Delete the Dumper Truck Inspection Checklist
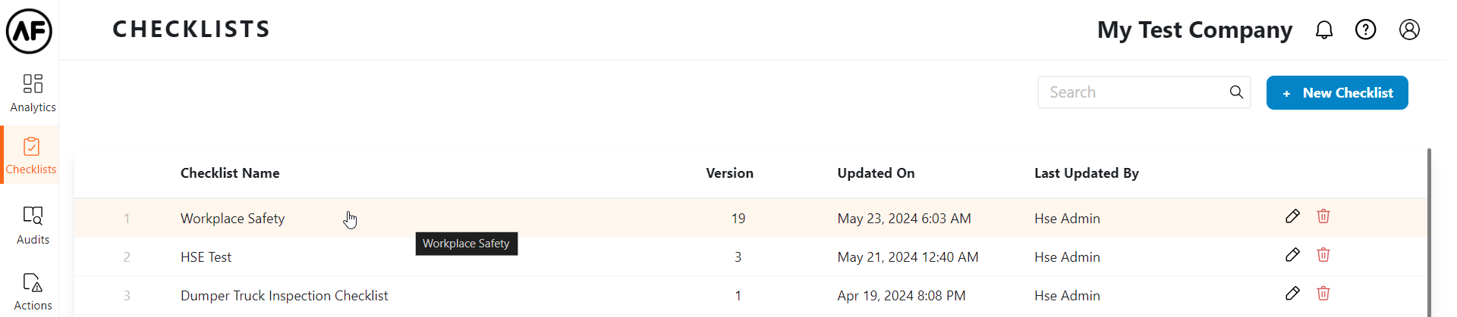The width and height of the screenshot is (1457, 317). [x=1323, y=294]
